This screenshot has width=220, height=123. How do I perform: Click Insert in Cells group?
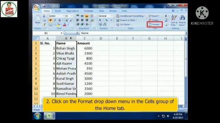(154, 16)
